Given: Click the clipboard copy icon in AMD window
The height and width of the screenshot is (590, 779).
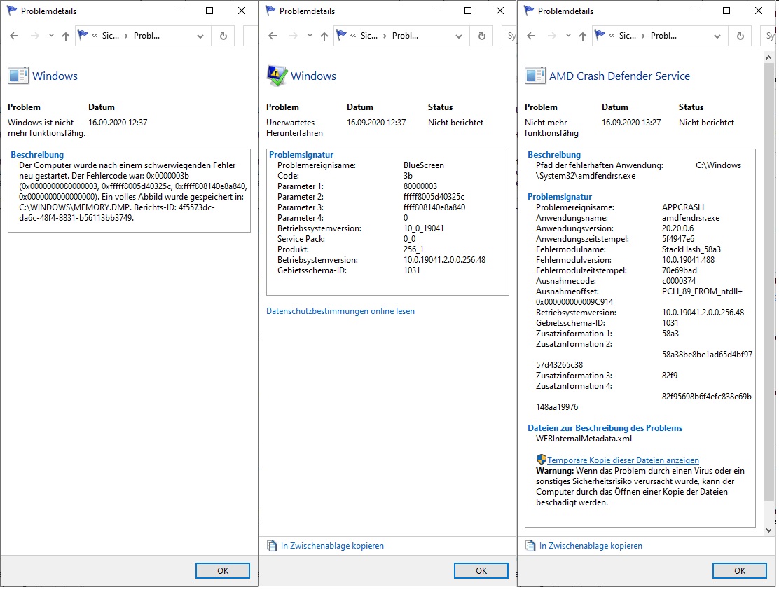Looking at the screenshot, I should pyautogui.click(x=530, y=546).
